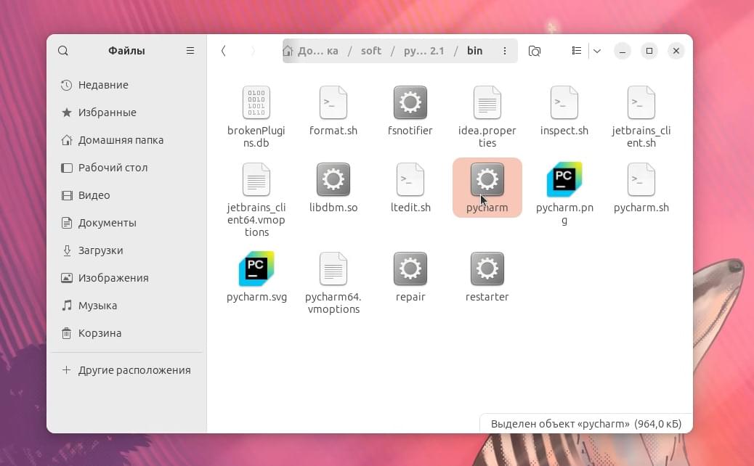Select the format.sh script icon
The image size is (754, 466).
pyautogui.click(x=333, y=102)
